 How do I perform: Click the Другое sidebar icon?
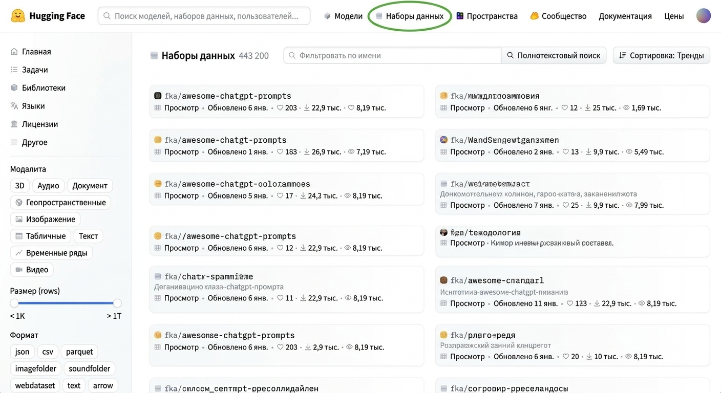14,142
